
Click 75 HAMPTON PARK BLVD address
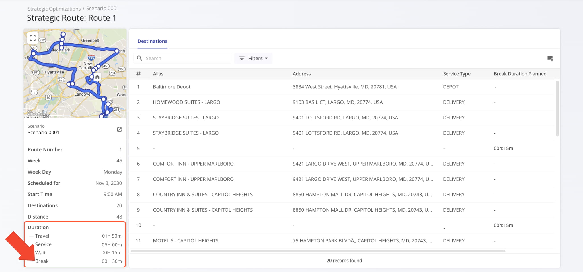pyautogui.click(x=362, y=241)
